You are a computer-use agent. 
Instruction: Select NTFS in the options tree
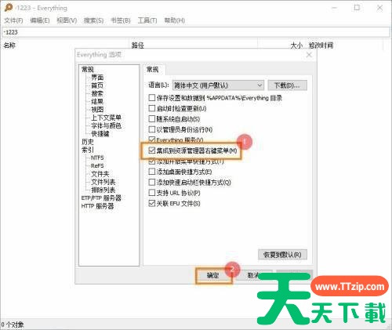(x=97, y=158)
